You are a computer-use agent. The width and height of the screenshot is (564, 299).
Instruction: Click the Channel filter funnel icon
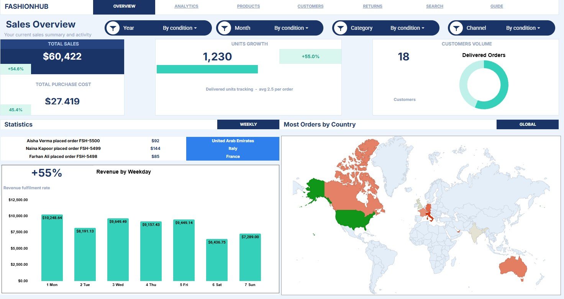pos(456,28)
